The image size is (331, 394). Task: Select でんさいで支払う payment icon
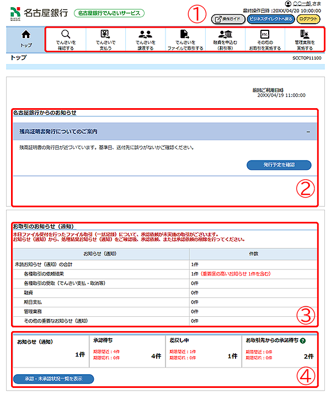[x=105, y=34]
